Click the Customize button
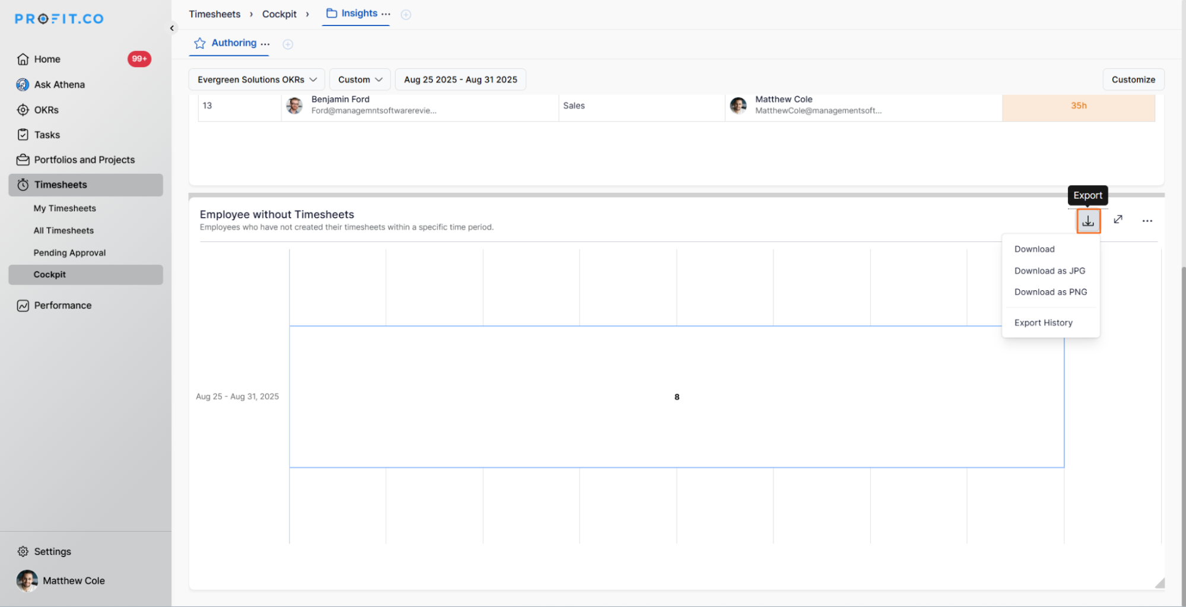Viewport: 1186px width, 607px height. pos(1133,80)
